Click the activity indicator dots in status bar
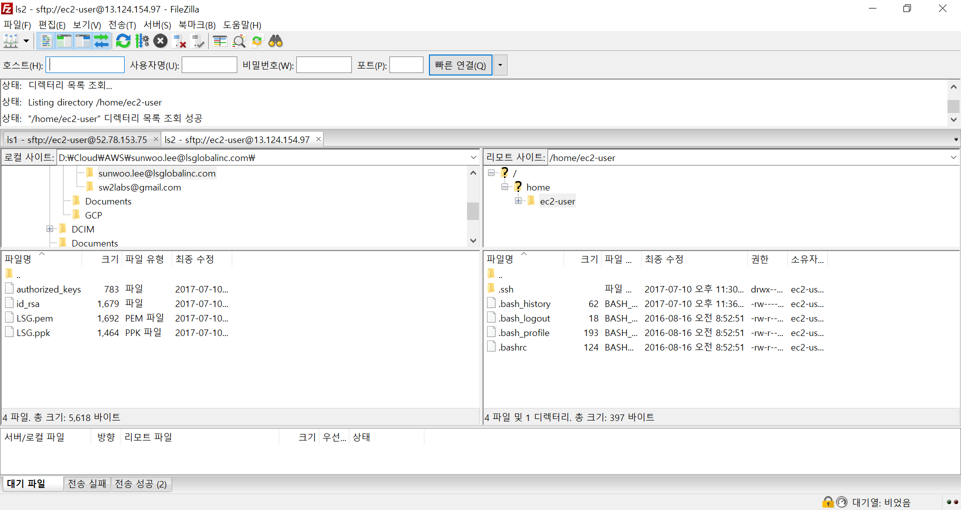961x510 pixels. (x=952, y=501)
